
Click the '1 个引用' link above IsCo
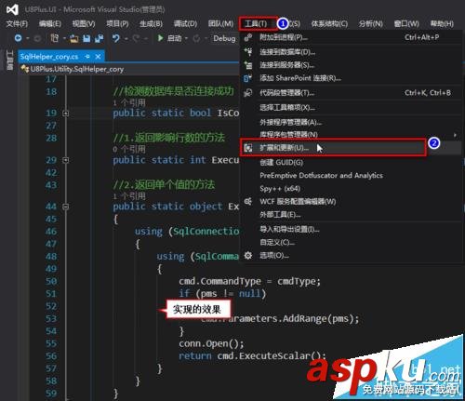pyautogui.click(x=129, y=102)
